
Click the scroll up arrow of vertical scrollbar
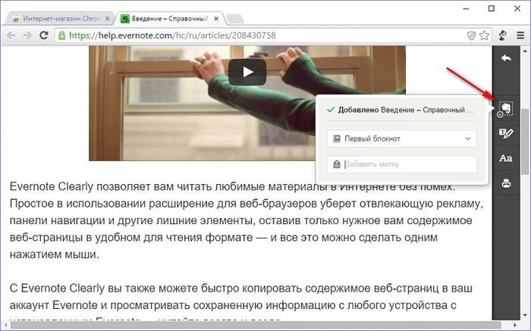(525, 51)
